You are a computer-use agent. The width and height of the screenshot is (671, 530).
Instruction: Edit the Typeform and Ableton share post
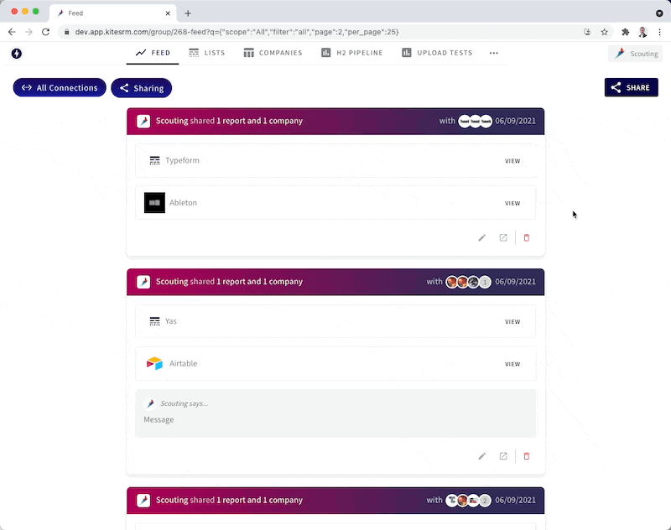pos(482,238)
